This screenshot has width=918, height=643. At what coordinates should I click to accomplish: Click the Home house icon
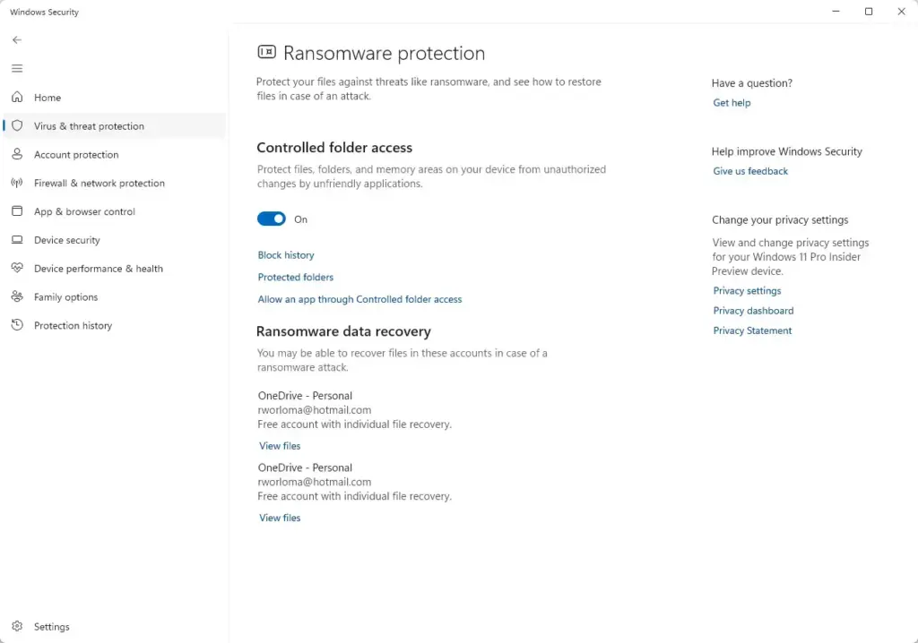17,97
